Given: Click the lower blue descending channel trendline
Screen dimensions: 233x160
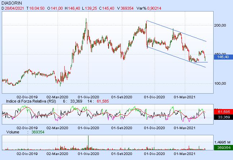Looking at the screenshot, I should pyautogui.click(x=177, y=57).
